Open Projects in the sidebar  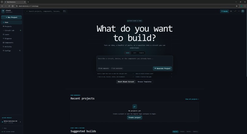pyautogui.click(x=12, y=26)
